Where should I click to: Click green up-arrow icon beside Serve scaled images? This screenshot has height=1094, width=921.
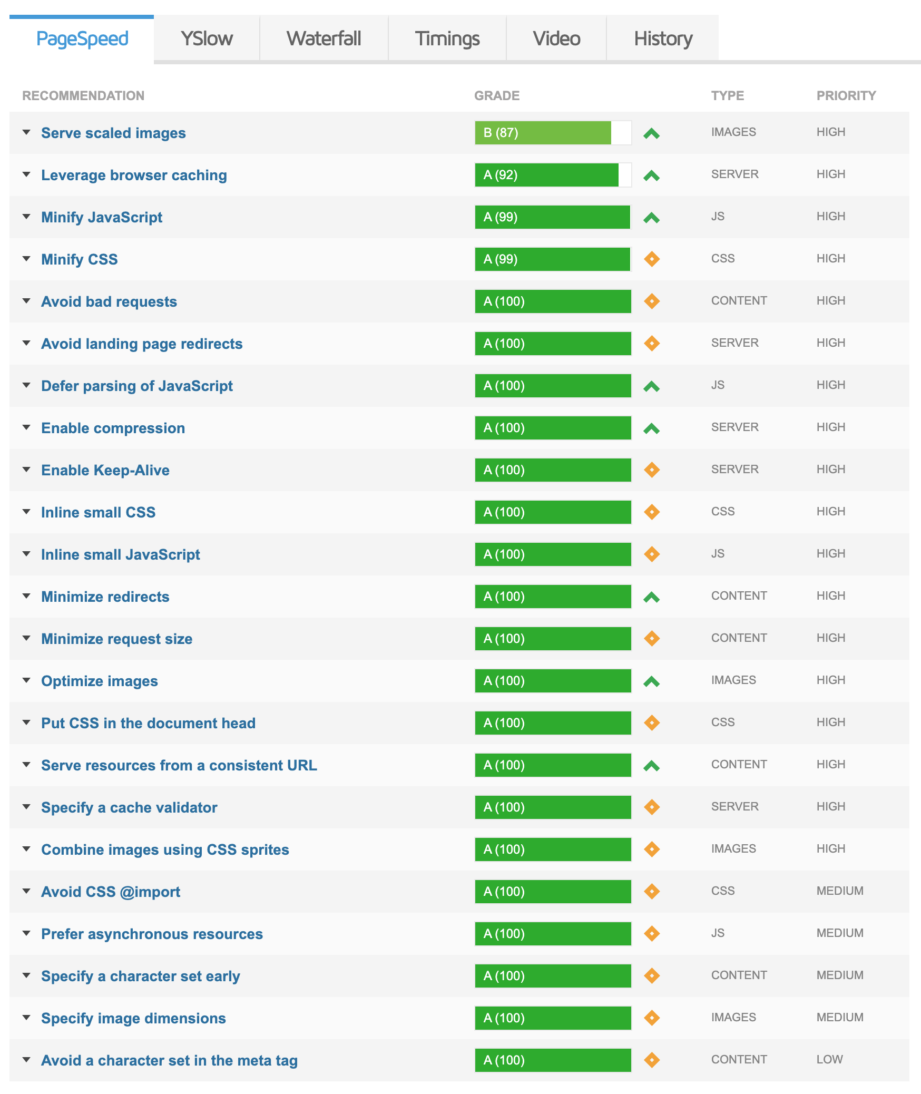(x=652, y=133)
